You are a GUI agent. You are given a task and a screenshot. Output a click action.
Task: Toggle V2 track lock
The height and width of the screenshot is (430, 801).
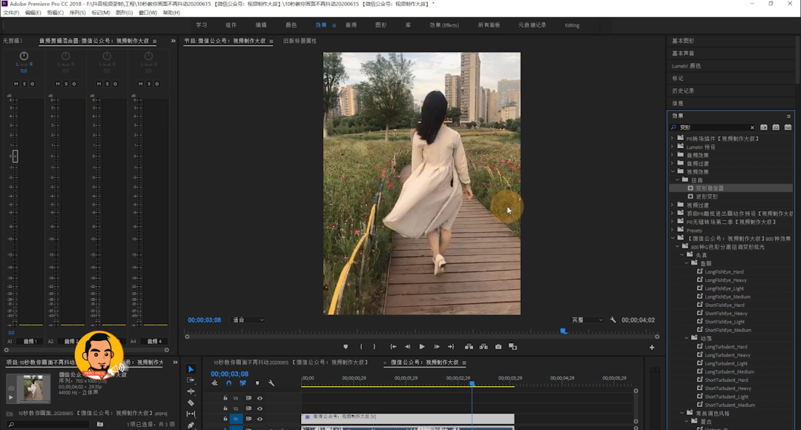(225, 408)
